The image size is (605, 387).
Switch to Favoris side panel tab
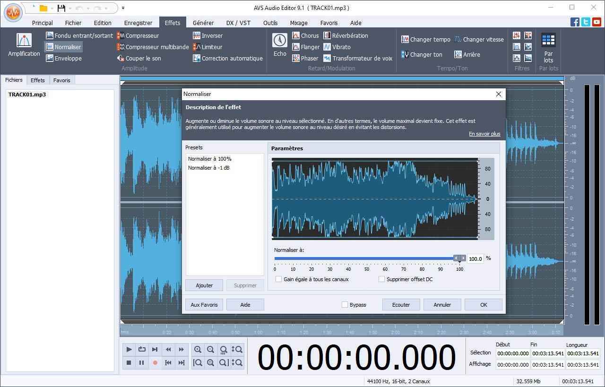pyautogui.click(x=61, y=80)
